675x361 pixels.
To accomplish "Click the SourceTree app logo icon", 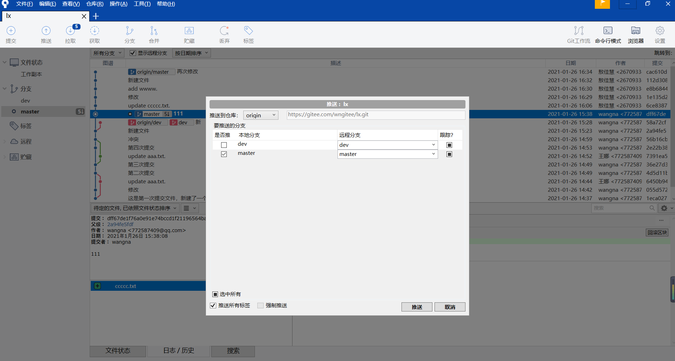I will (x=5, y=4).
